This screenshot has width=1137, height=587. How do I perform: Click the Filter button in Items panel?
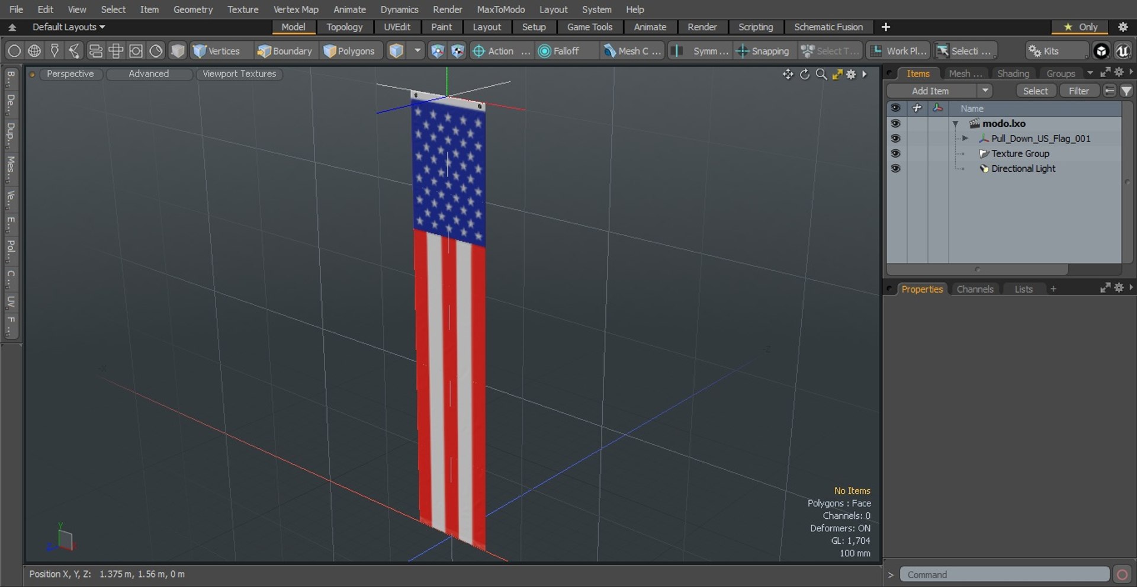(x=1078, y=91)
